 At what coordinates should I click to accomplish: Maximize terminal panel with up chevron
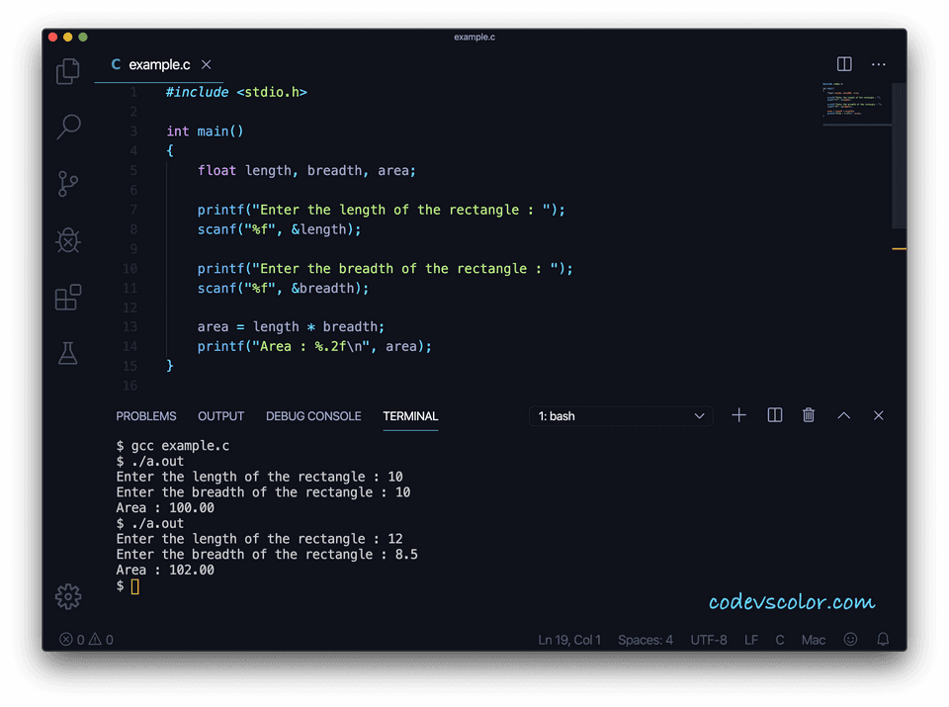click(843, 415)
